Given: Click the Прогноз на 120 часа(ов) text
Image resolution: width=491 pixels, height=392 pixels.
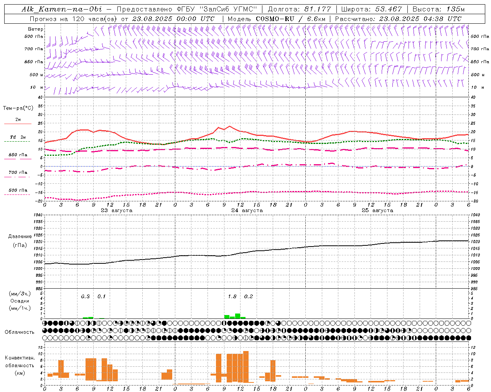Looking at the screenshot, I should point(74,19).
